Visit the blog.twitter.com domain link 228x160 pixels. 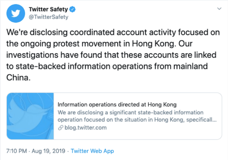point(85,128)
